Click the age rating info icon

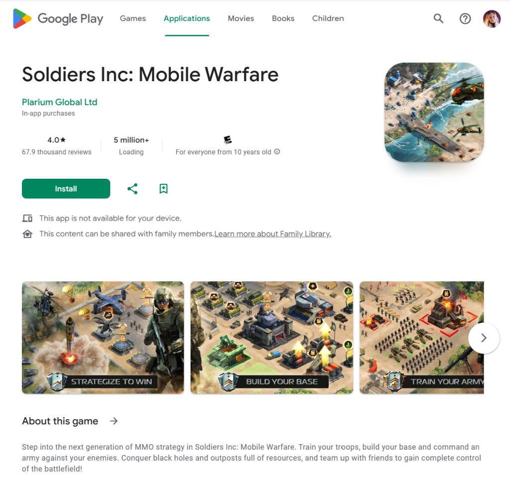coord(277,151)
